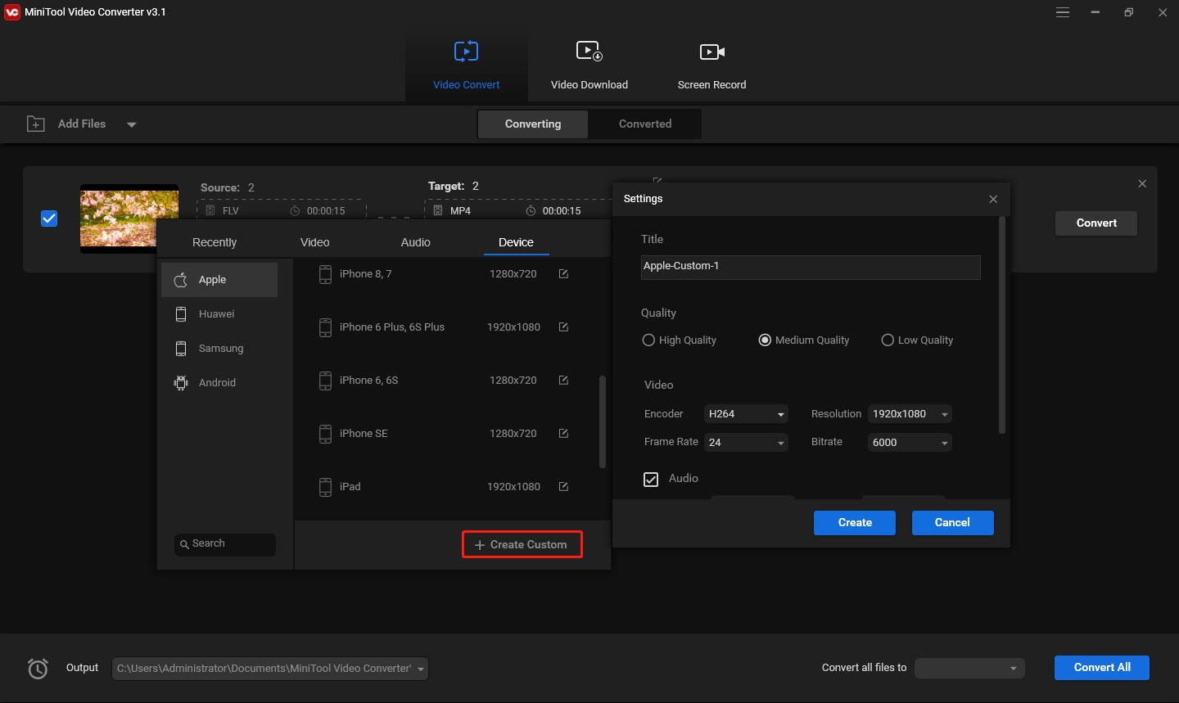Edit the iPhone SE preset
This screenshot has height=703, width=1179.
(563, 433)
